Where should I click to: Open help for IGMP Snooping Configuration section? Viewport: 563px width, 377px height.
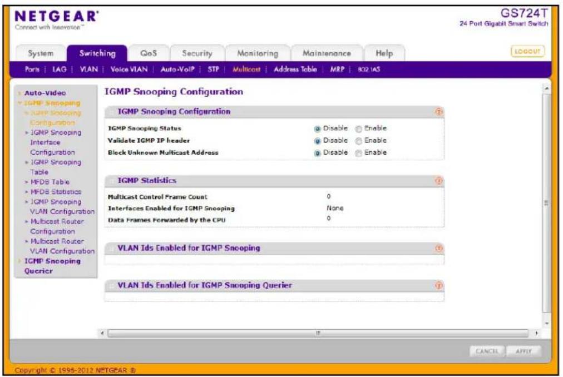pyautogui.click(x=439, y=112)
